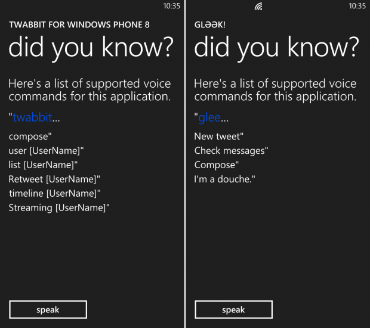Click the clock on the Gleek screen
Image resolution: width=370 pixels, height=328 pixels.
point(357,6)
